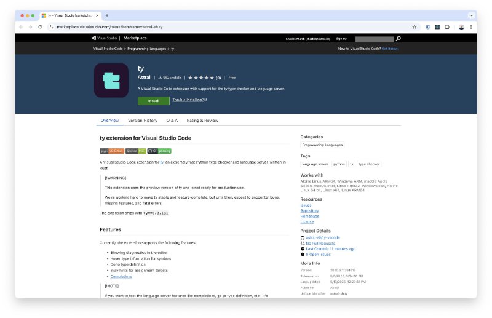Click the green Install button

153,101
